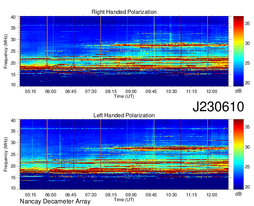Click the Left Handed Polarization title
The image size is (254, 206).
pyautogui.click(x=124, y=115)
